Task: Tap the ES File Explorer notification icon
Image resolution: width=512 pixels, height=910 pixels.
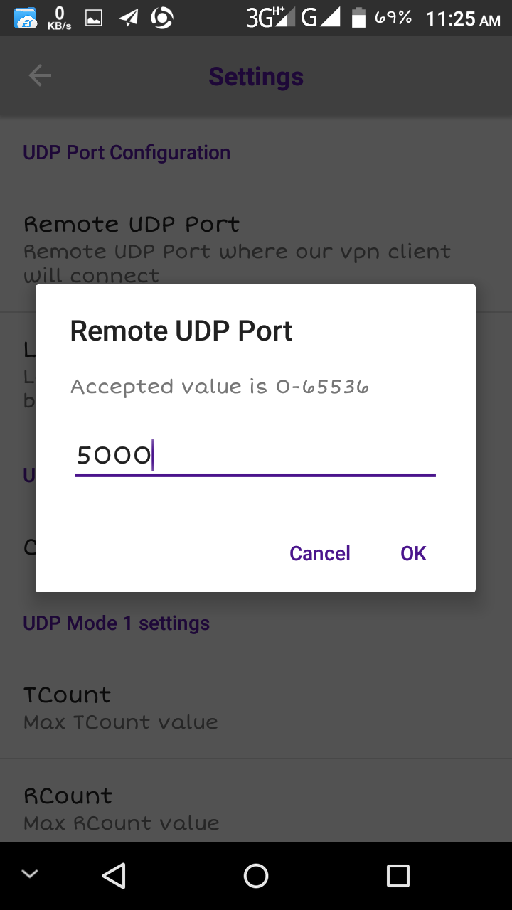Action: coord(26,18)
